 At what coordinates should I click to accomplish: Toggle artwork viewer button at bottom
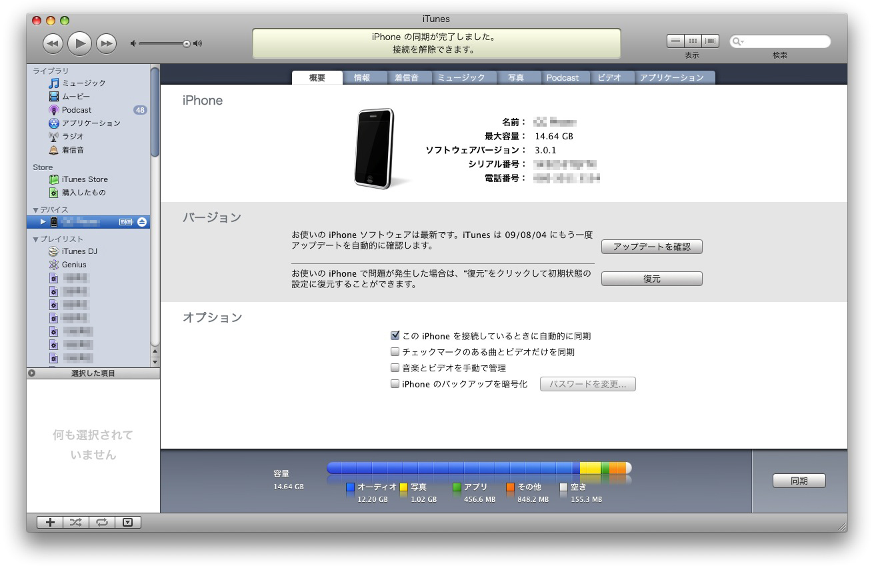pyautogui.click(x=129, y=523)
